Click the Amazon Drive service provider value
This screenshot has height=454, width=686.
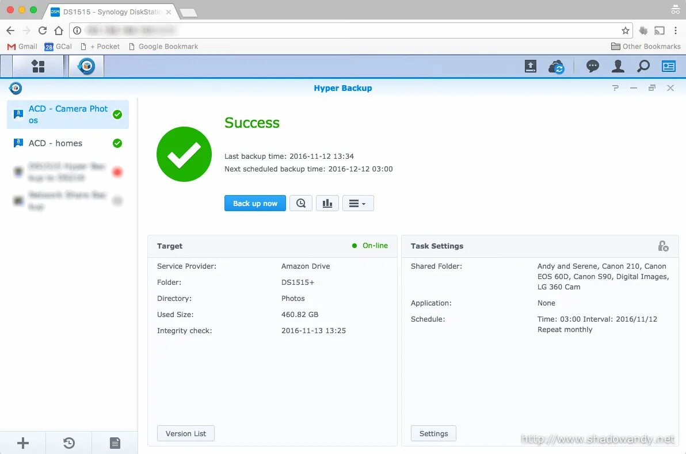pyautogui.click(x=306, y=266)
